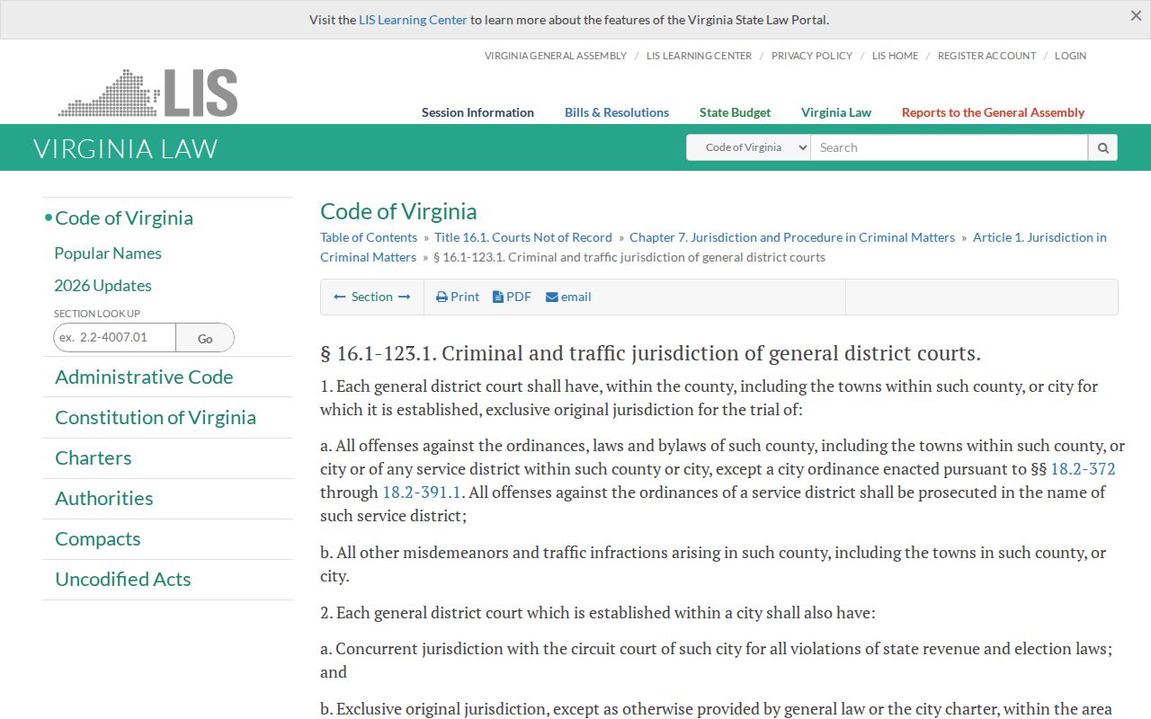The width and height of the screenshot is (1151, 719).
Task: Open Title 16.1 Courts Not of Record breadcrumb
Action: [523, 237]
